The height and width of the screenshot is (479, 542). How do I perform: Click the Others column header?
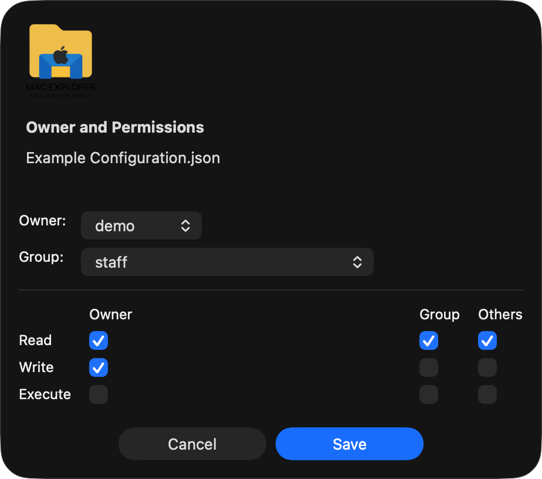pyautogui.click(x=500, y=315)
